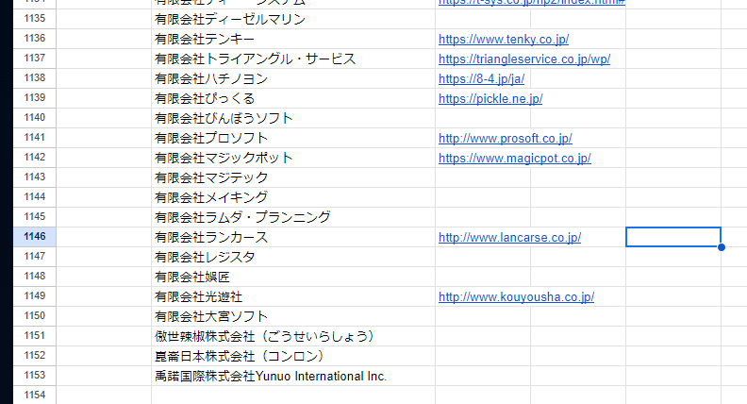Open the triangleservice.co.jp/wp link
This screenshot has height=404, width=747.
point(524,59)
